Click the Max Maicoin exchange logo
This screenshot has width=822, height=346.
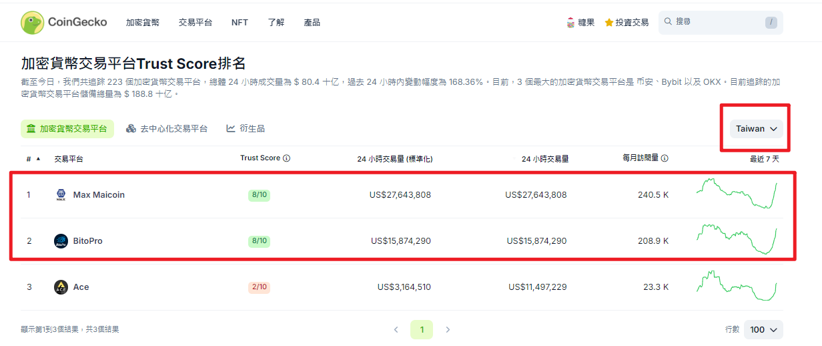click(x=61, y=195)
